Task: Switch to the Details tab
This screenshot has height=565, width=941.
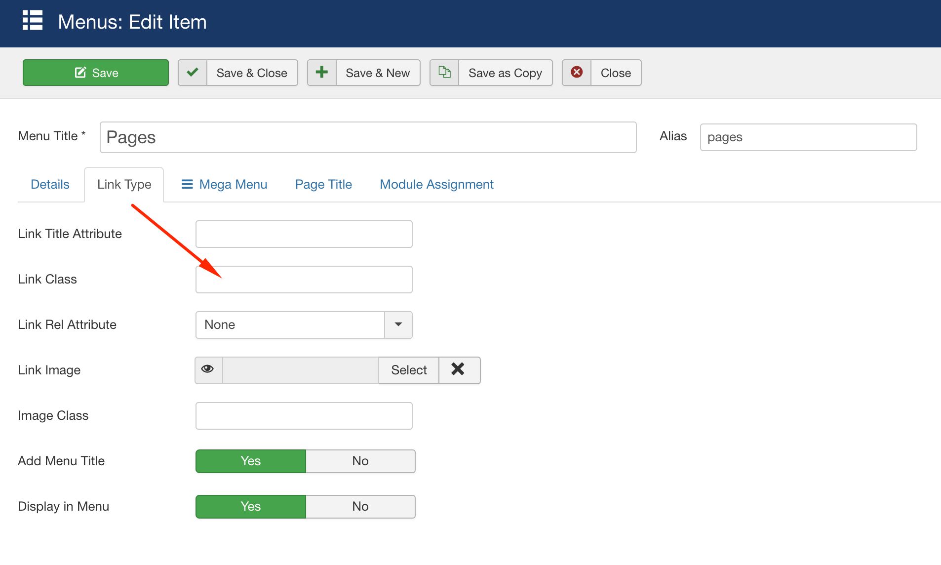Action: pos(50,184)
